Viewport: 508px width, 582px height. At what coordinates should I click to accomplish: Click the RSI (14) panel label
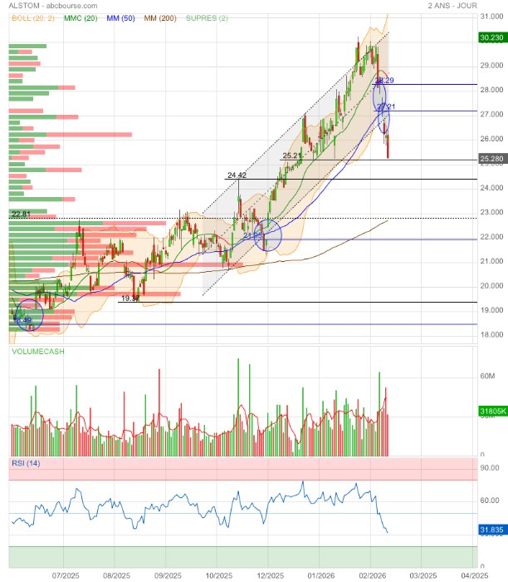26,463
